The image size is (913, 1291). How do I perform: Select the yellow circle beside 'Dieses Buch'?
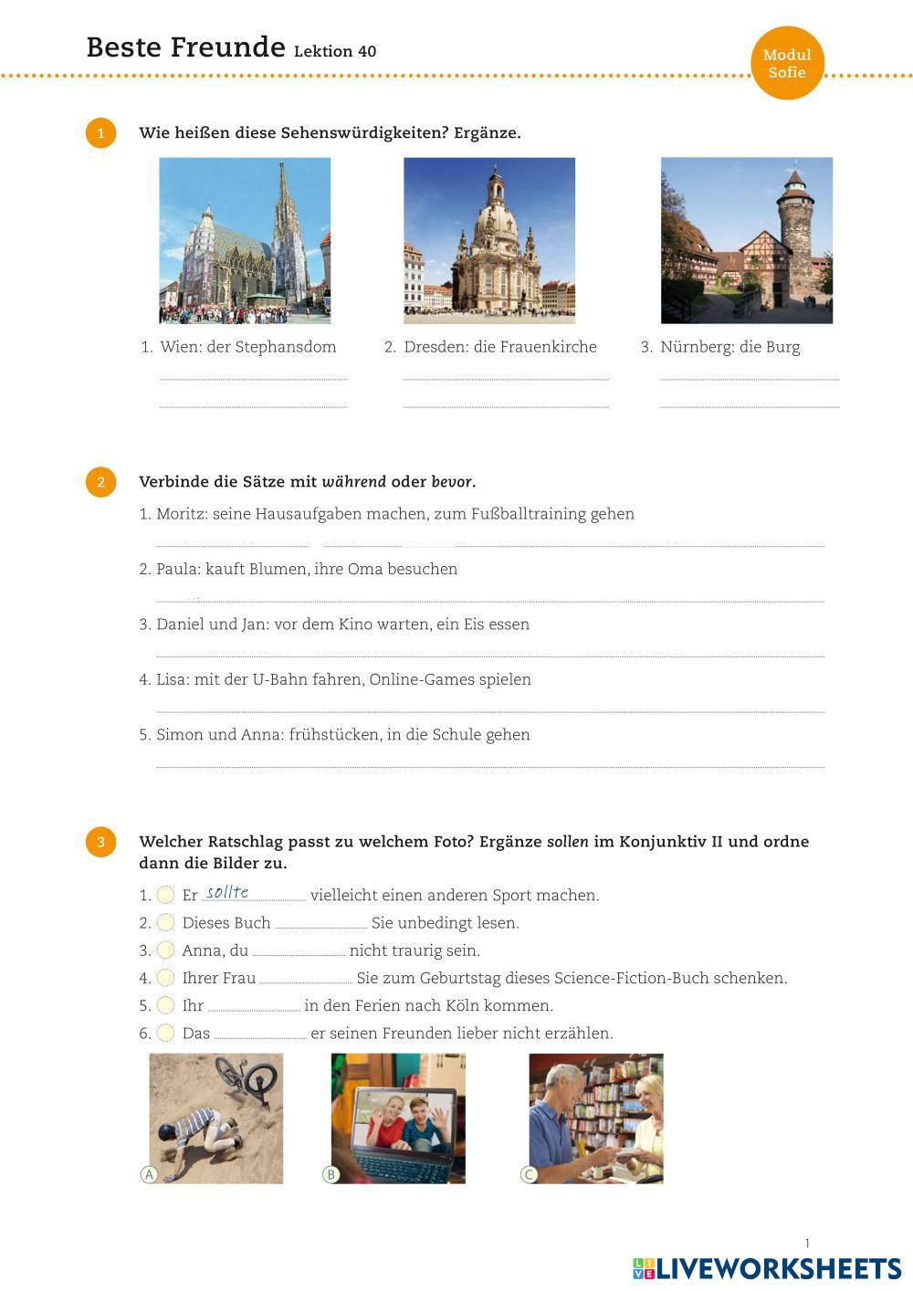tap(165, 922)
